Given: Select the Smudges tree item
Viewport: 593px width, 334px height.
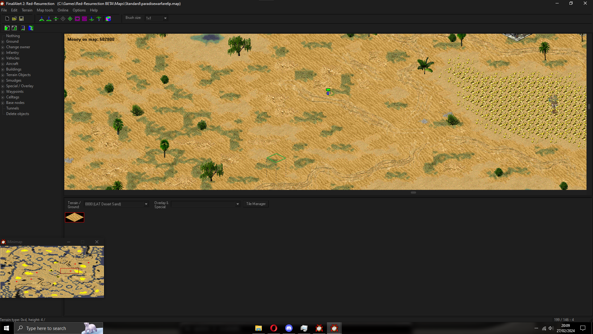Looking at the screenshot, I should click(x=14, y=80).
